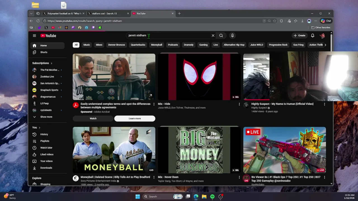Refresh the page in the browser
Viewport: 358px width, 201px height.
[x=38, y=21]
